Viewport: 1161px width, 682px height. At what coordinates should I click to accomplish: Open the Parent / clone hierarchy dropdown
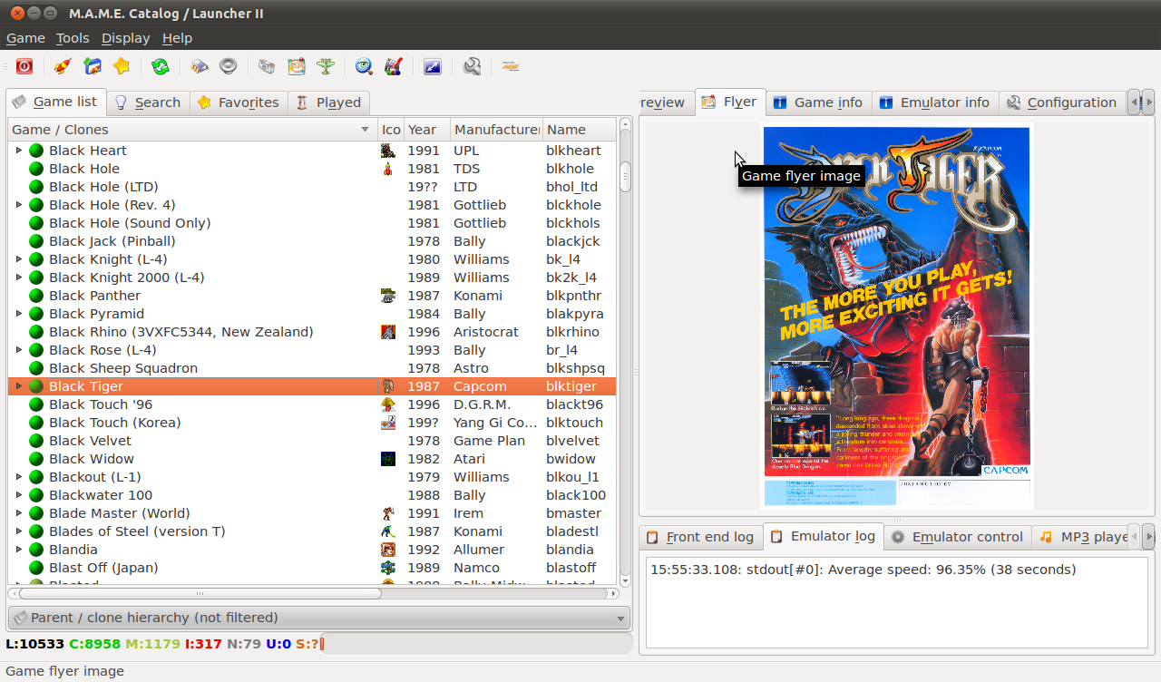[317, 618]
